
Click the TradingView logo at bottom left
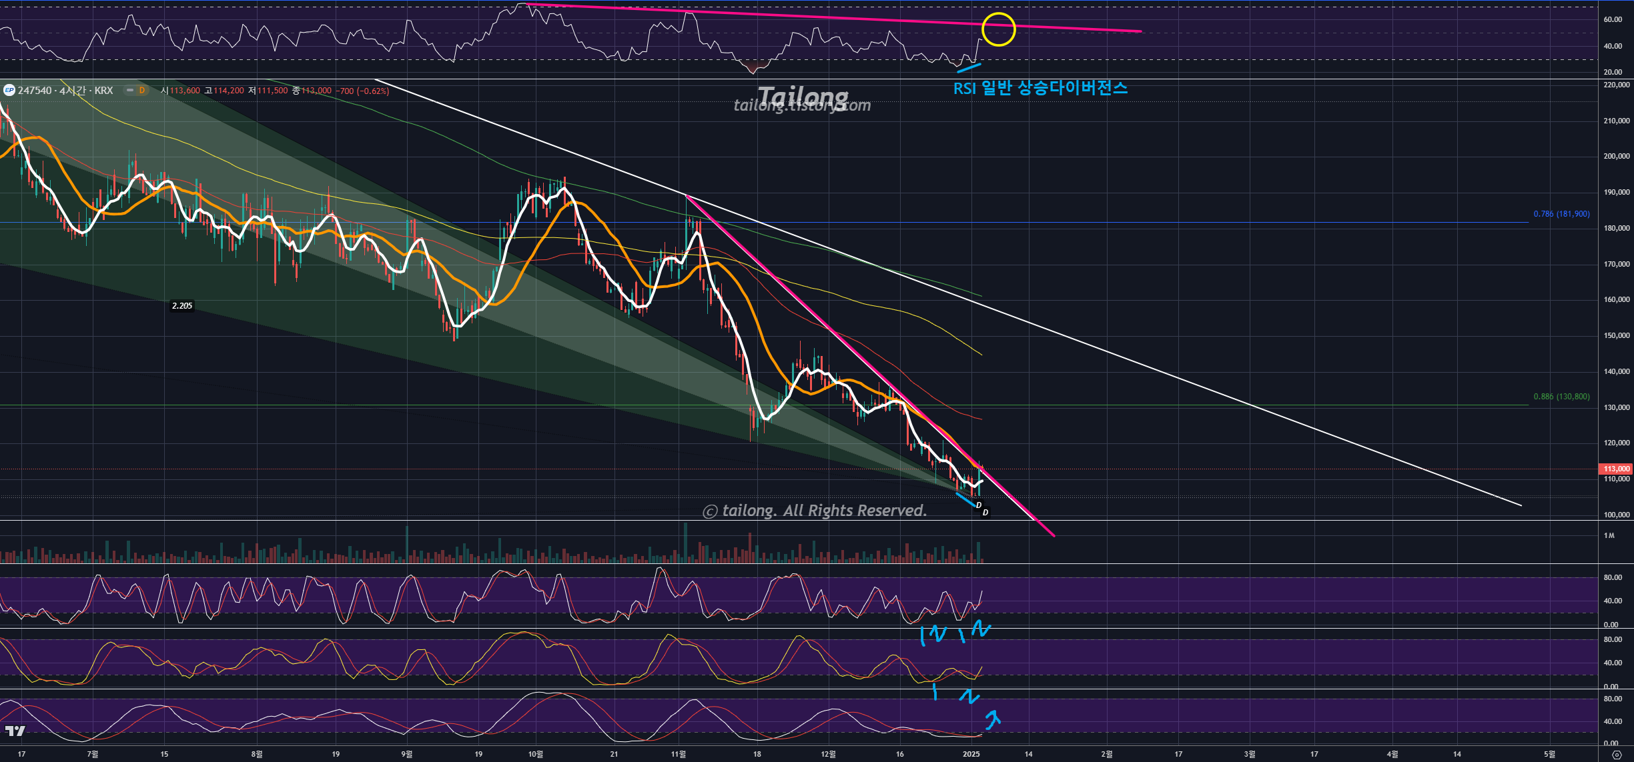click(15, 731)
